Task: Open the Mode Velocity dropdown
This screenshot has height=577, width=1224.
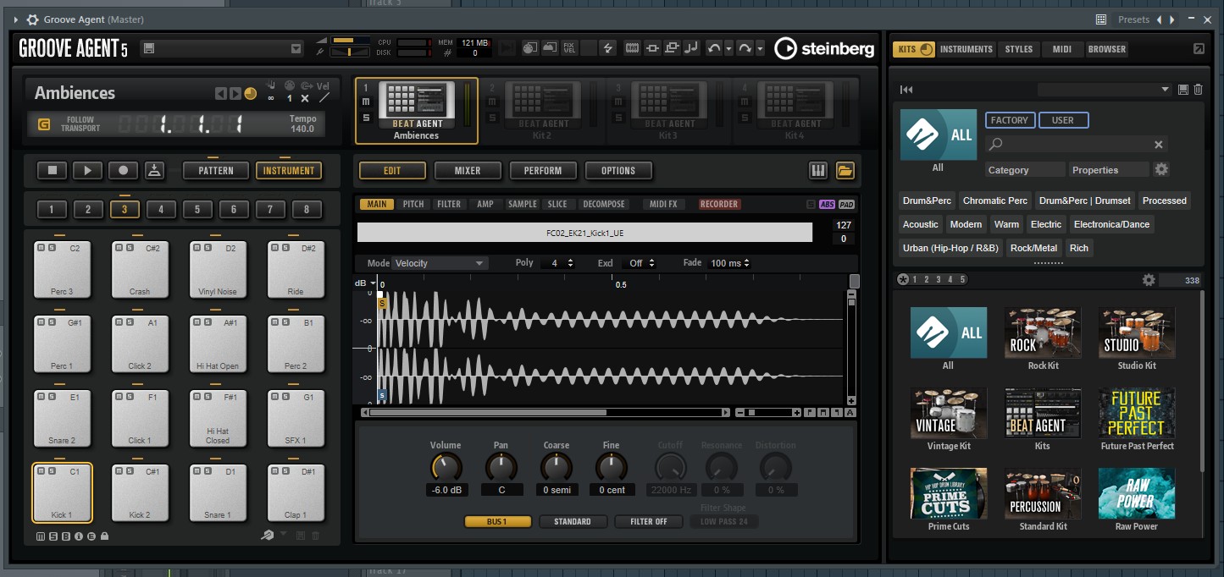Action: (x=440, y=263)
